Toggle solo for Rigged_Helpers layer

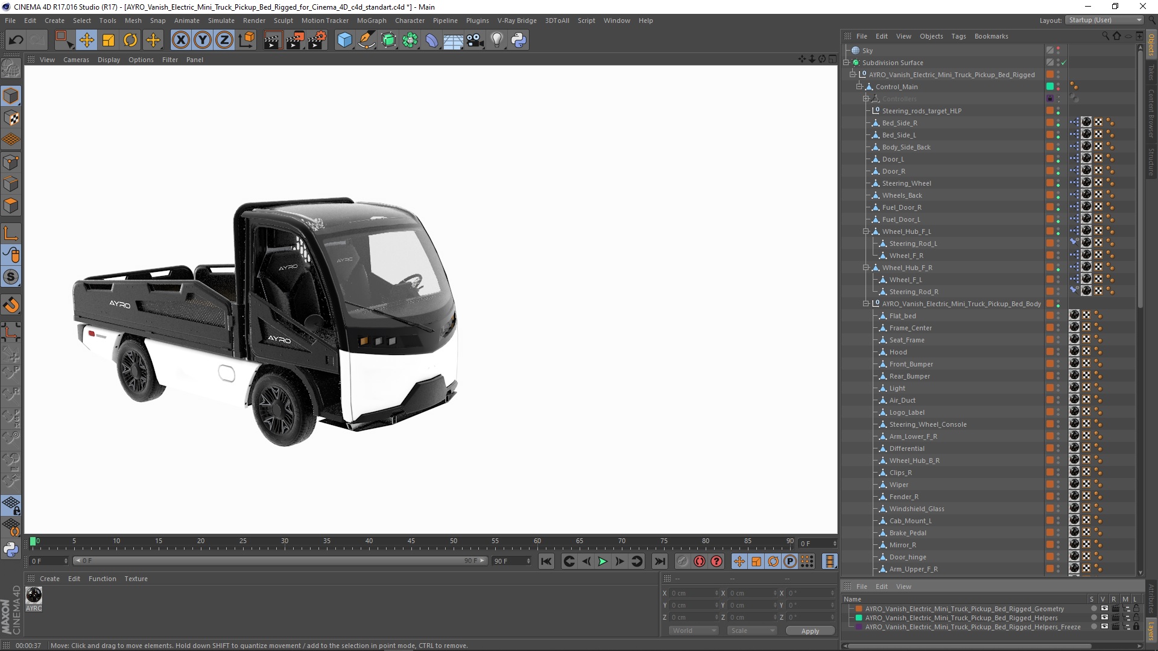1093,618
